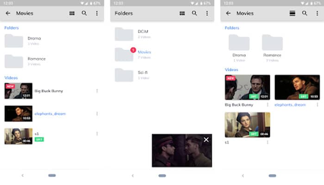Select the elephants_dream title in list view
The height and width of the screenshot is (185, 324).
(50, 114)
